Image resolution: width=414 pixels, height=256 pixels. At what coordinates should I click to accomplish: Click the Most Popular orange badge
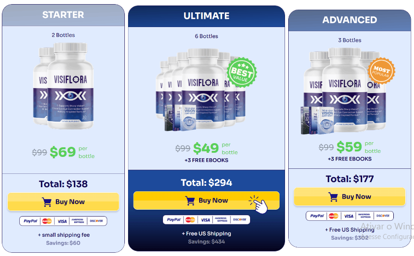[381, 71]
